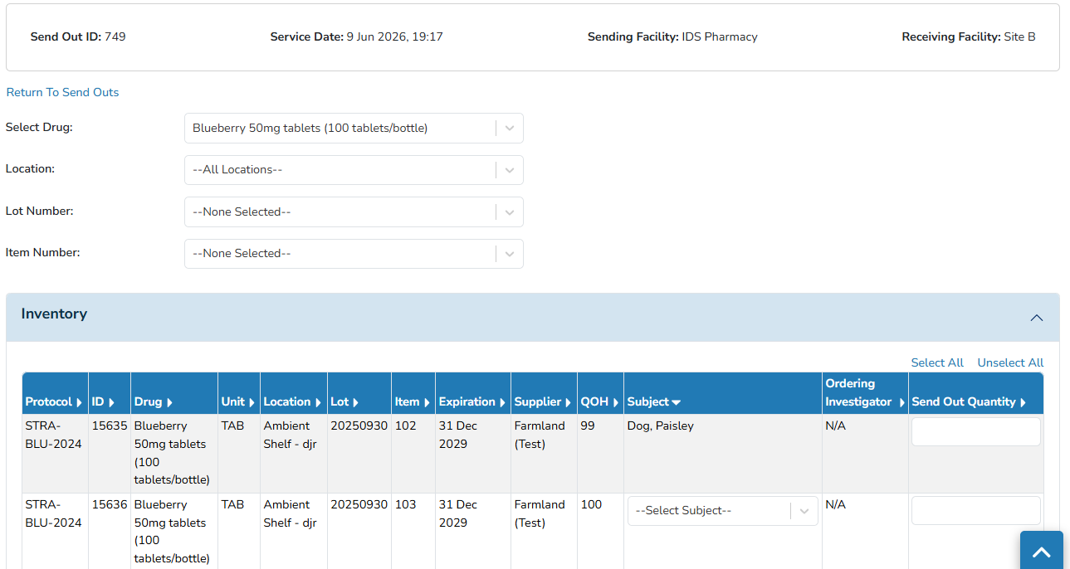The height and width of the screenshot is (569, 1070).
Task: Collapse the Inventory panel chevron
Action: pos(1036,318)
